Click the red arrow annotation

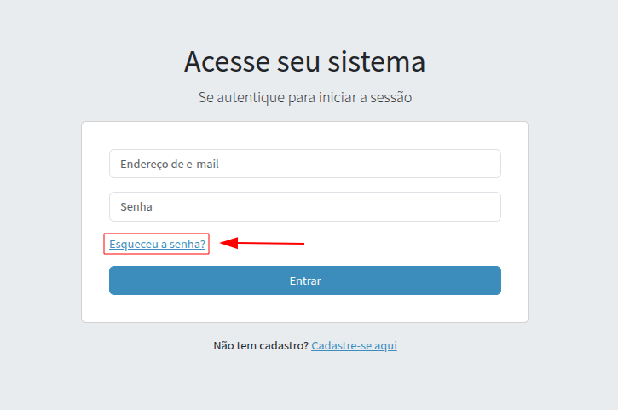tap(264, 244)
